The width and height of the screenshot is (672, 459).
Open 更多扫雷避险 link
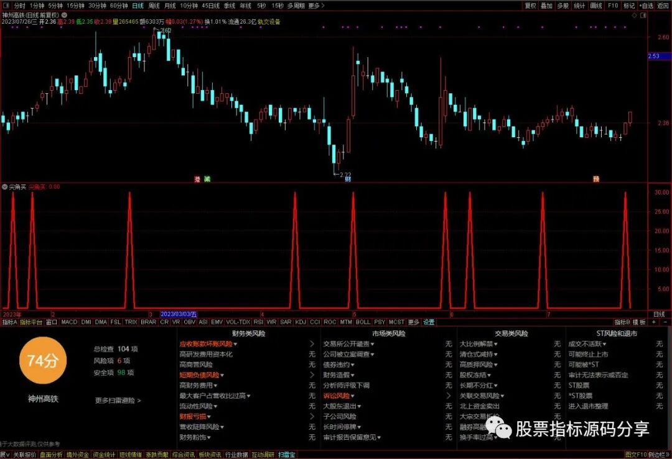118,401
